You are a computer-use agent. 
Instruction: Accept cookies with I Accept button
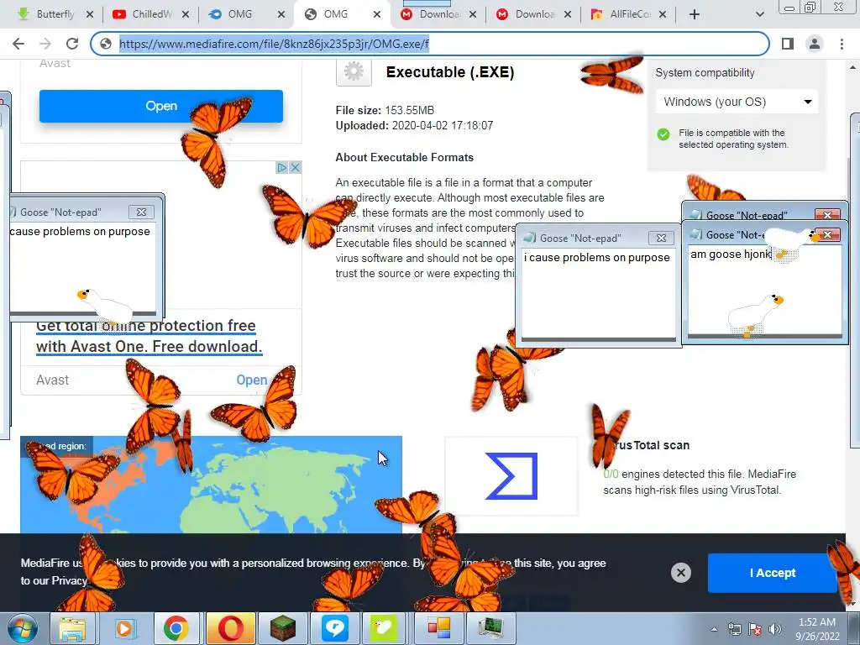point(773,573)
